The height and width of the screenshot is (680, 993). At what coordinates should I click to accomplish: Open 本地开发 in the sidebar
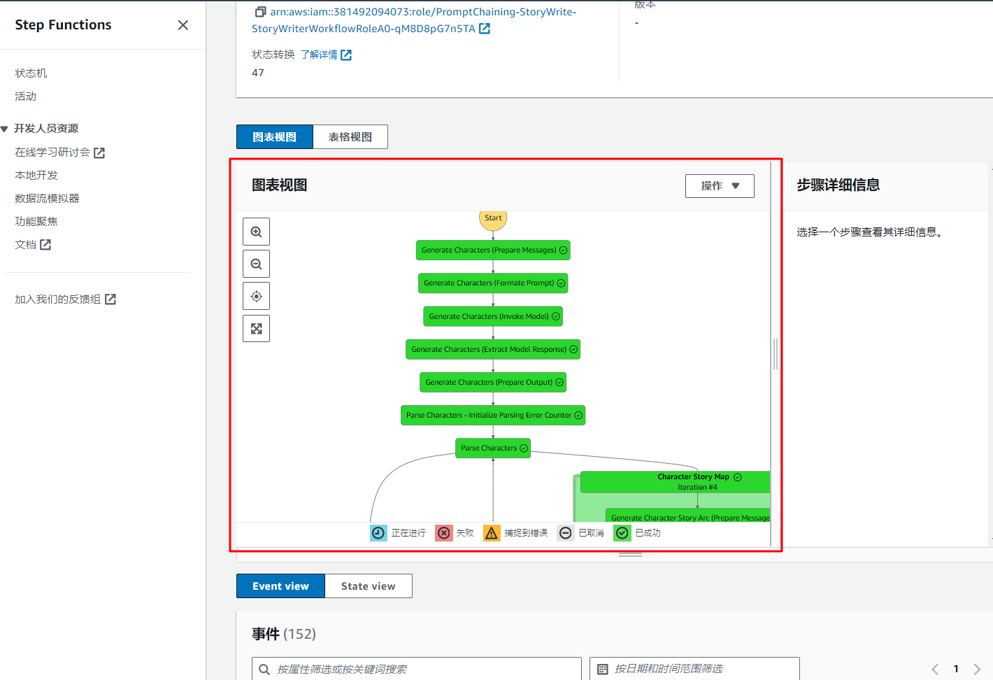(x=36, y=176)
